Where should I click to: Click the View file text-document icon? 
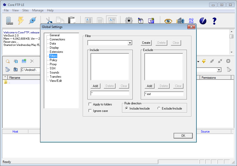tap(89, 20)
